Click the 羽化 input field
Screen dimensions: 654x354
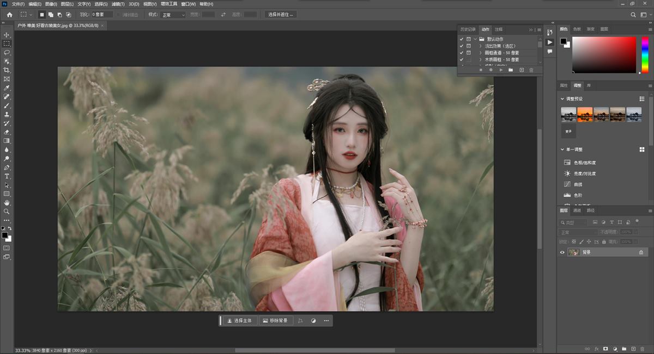coord(102,15)
